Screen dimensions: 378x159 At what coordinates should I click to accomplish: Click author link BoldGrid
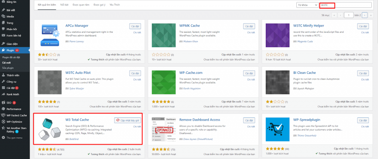pos(74,139)
